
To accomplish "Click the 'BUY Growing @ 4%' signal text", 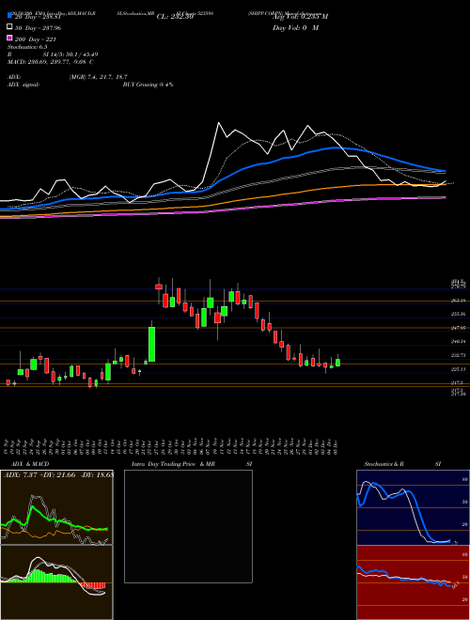I will coord(148,85).
